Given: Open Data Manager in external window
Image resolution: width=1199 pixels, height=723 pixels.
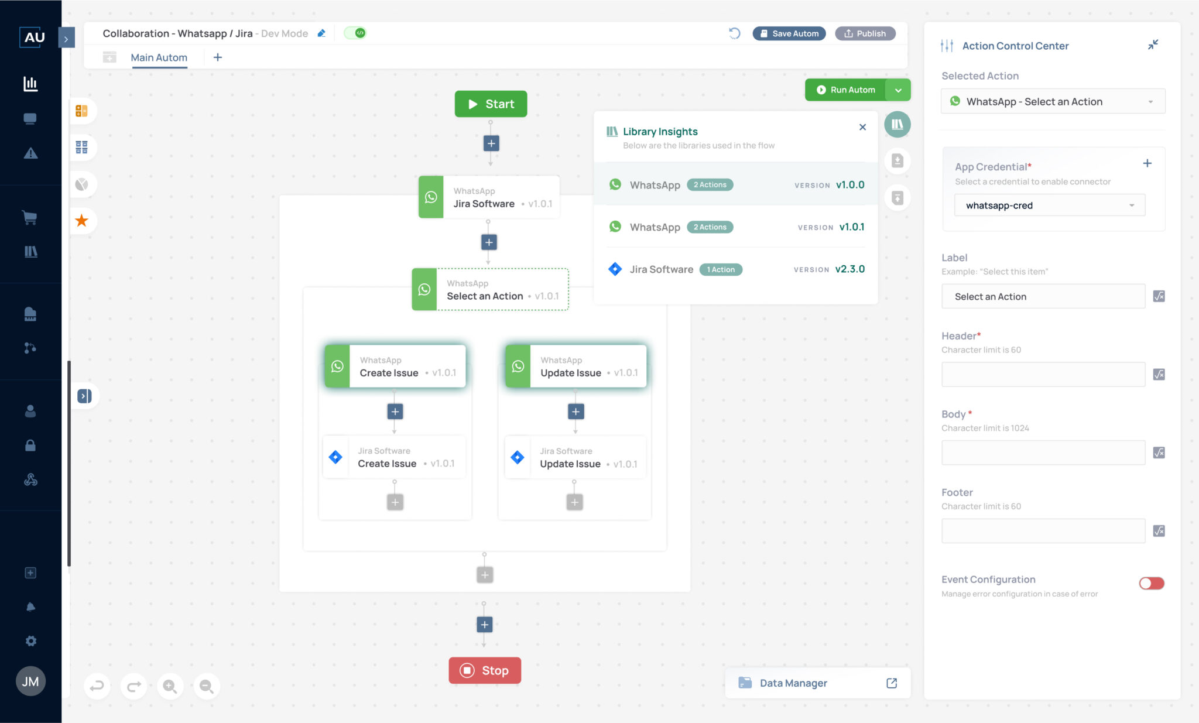Looking at the screenshot, I should click(892, 683).
